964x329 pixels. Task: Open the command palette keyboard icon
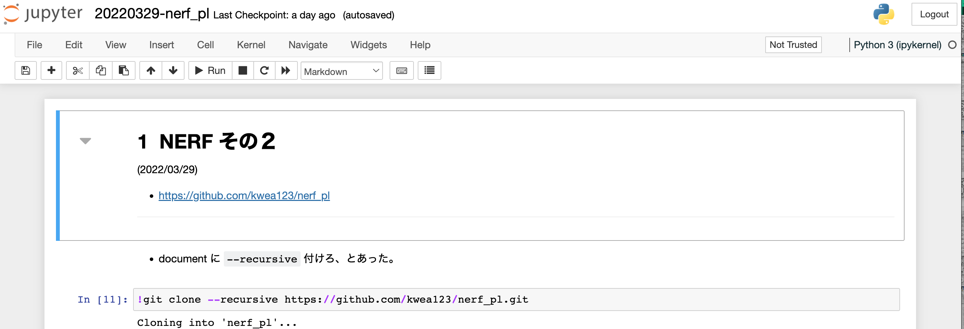click(401, 70)
